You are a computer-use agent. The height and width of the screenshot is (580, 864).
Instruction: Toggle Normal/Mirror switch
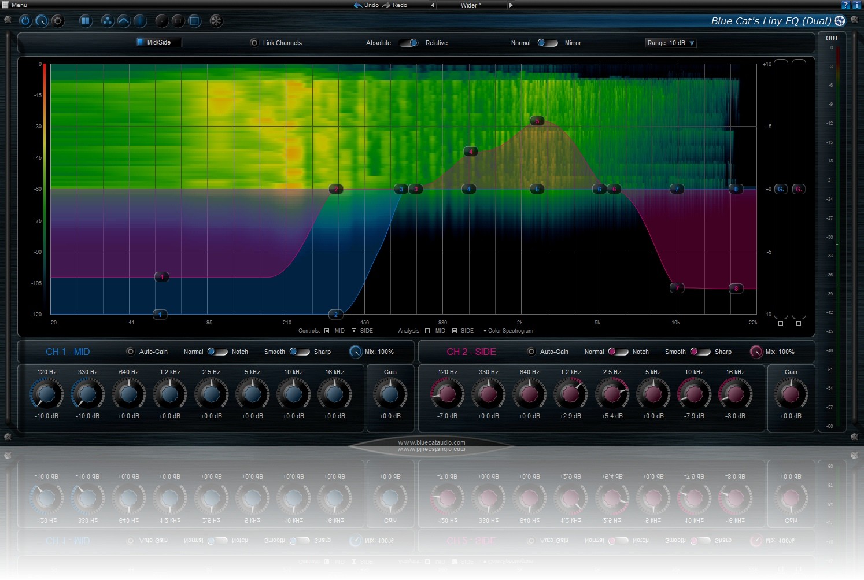(548, 43)
